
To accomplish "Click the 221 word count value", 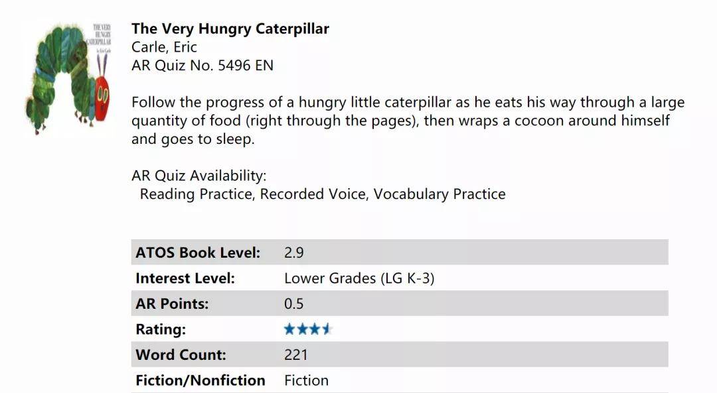I will point(295,355).
